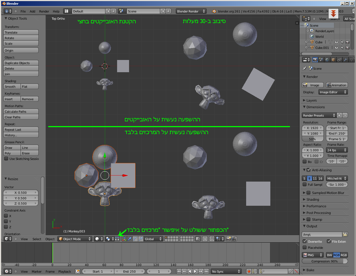The height and width of the screenshot is (276, 356).
Task: Open Display Image Editor dropdown
Action: pos(333,92)
